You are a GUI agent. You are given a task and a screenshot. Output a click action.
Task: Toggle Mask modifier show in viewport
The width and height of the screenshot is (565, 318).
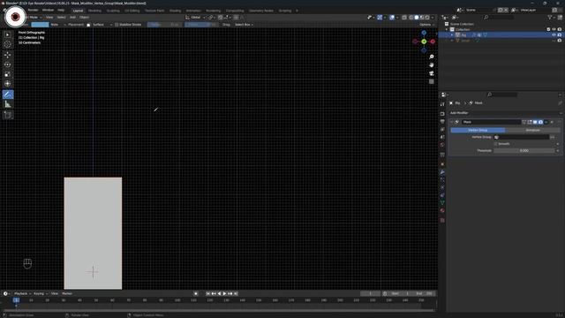coord(535,122)
